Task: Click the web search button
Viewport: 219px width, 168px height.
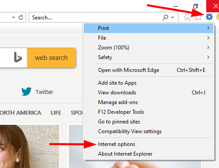Action: pos(51,58)
